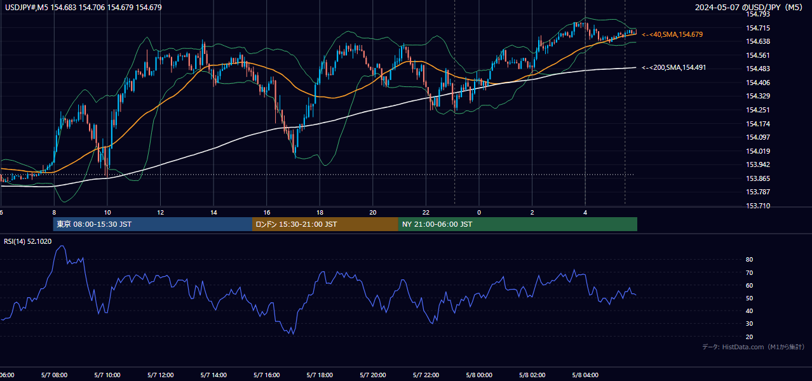The height and width of the screenshot is (381, 812).
Task: Click the 5/7 20:00 date axis label
Action: tap(372, 375)
